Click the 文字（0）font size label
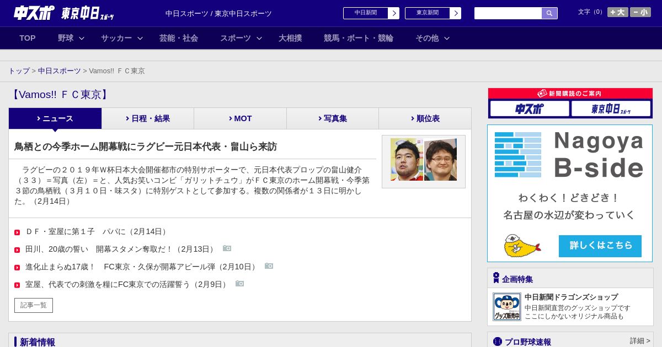The height and width of the screenshot is (347, 662). click(591, 12)
